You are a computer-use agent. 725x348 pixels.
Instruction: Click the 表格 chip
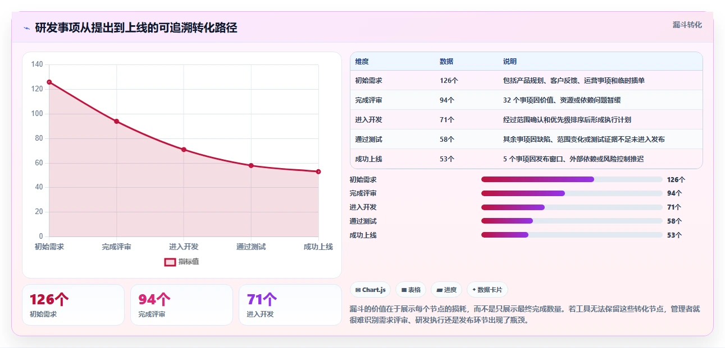tap(411, 290)
